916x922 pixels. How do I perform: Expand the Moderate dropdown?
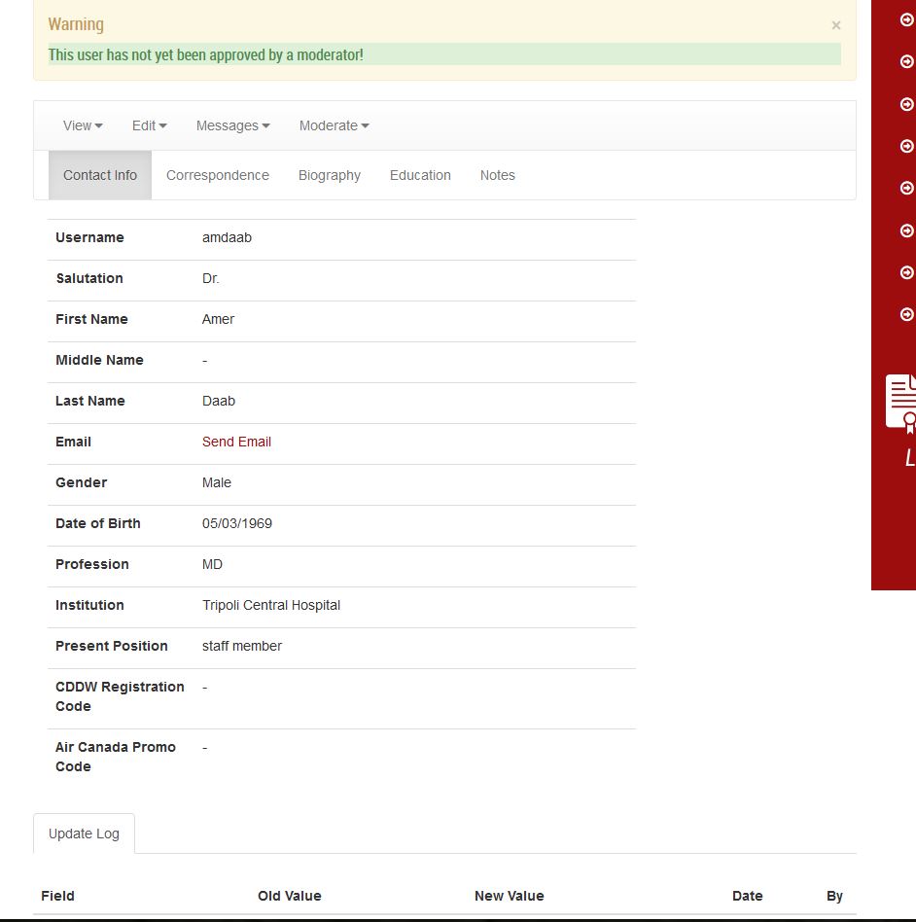(x=334, y=125)
